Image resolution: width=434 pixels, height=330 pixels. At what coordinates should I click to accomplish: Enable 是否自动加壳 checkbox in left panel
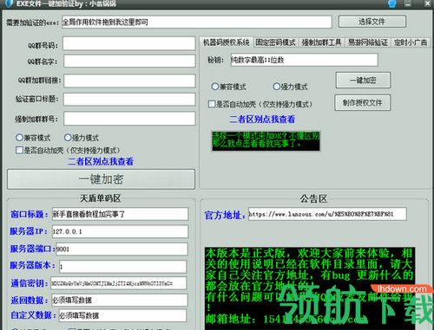[19, 150]
